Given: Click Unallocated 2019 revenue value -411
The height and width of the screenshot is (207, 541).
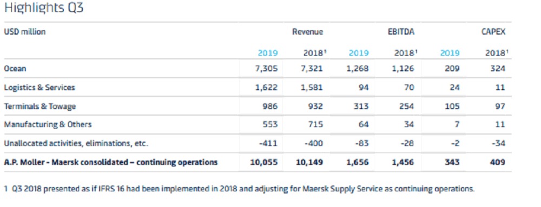Looking at the screenshot, I should 268,143.
